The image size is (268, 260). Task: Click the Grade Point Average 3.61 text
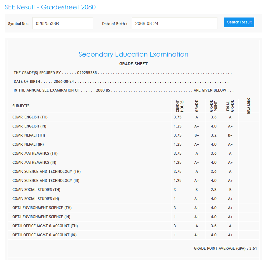[x=225, y=248]
